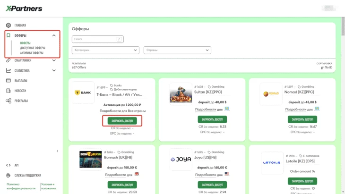Open the T-Банк logo thumbnail

[x=83, y=93]
